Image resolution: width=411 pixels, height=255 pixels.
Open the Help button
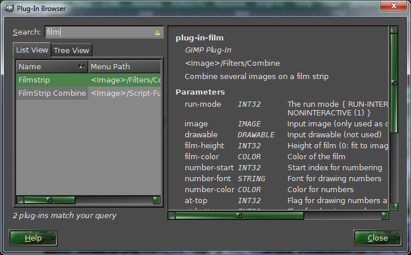33,238
